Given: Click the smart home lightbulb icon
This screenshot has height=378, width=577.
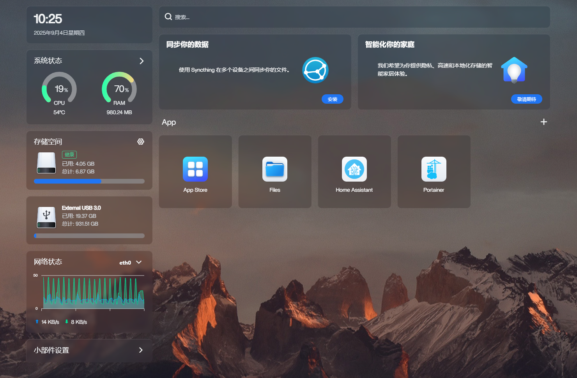Looking at the screenshot, I should point(514,70).
